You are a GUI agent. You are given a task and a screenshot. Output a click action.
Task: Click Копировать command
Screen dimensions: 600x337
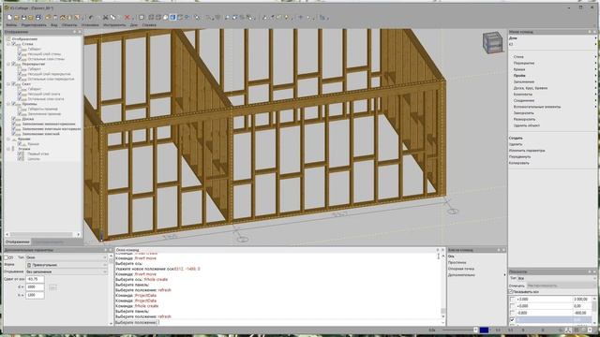[x=518, y=163]
